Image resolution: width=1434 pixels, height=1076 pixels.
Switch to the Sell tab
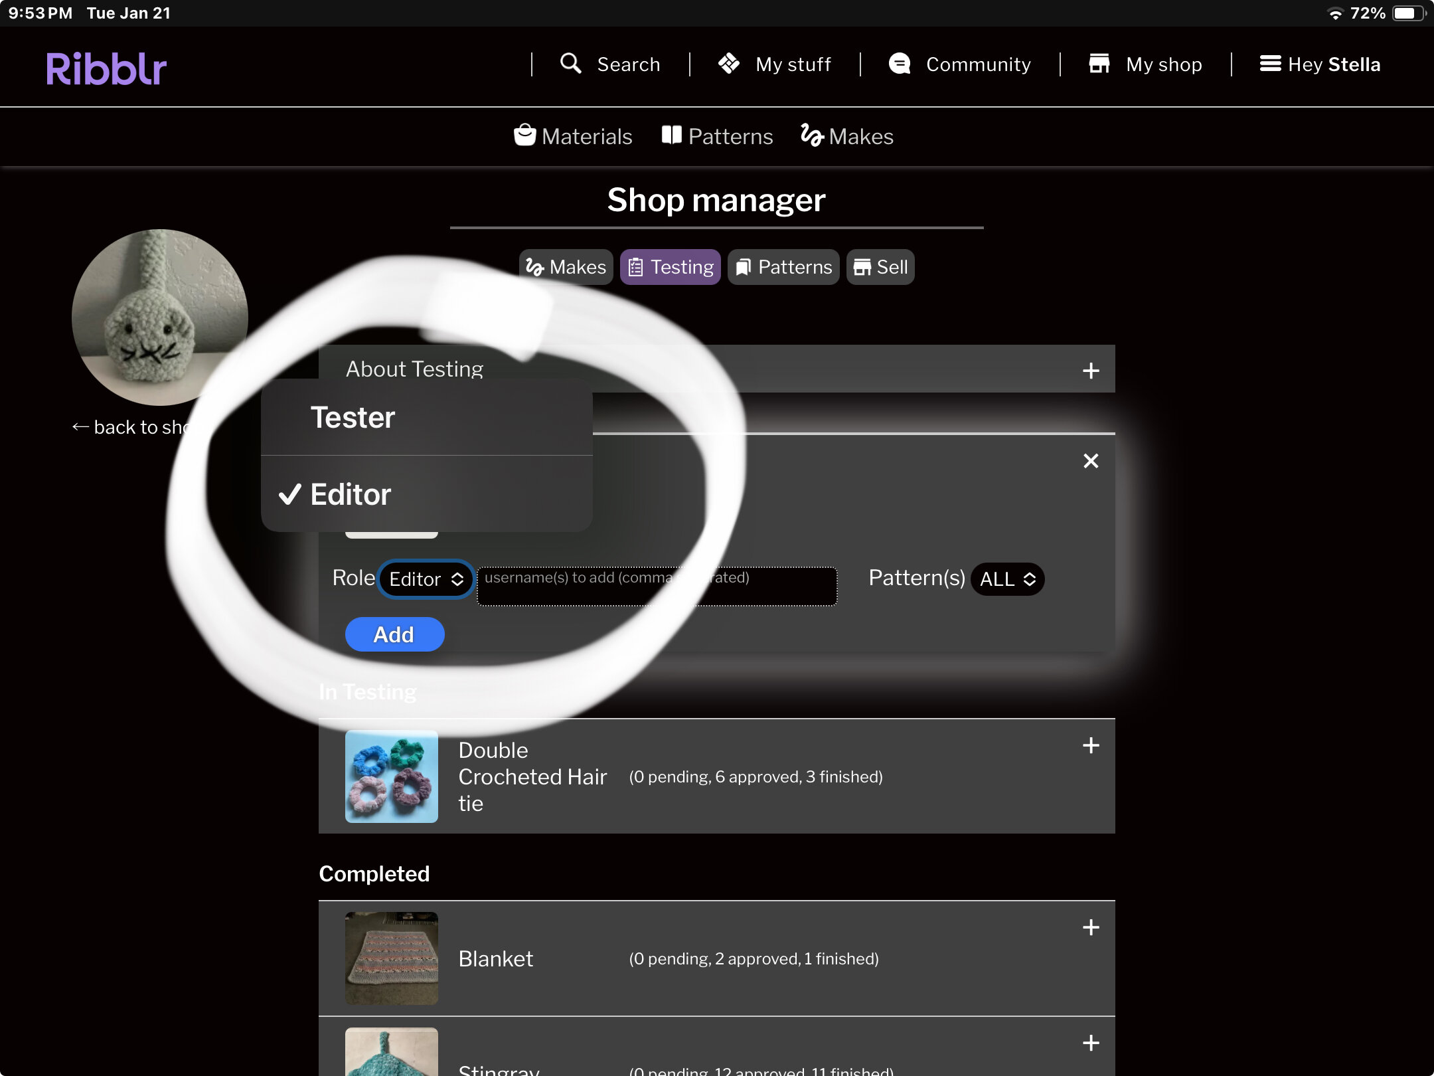click(880, 267)
